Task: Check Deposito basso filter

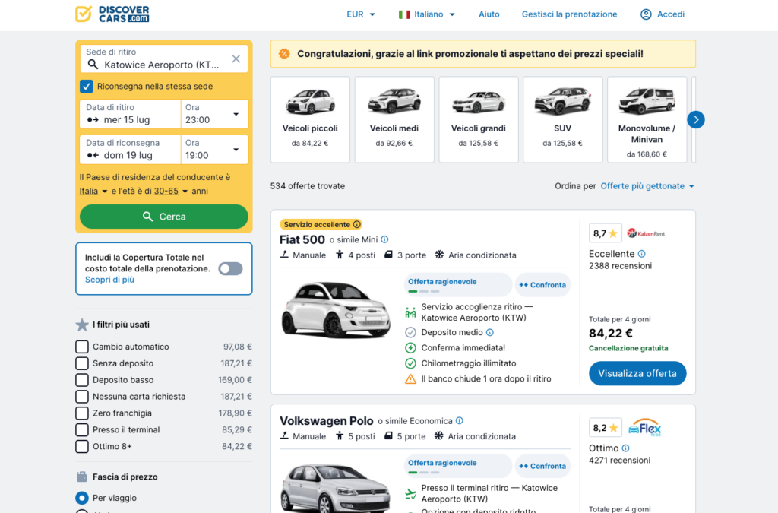Action: tap(82, 379)
